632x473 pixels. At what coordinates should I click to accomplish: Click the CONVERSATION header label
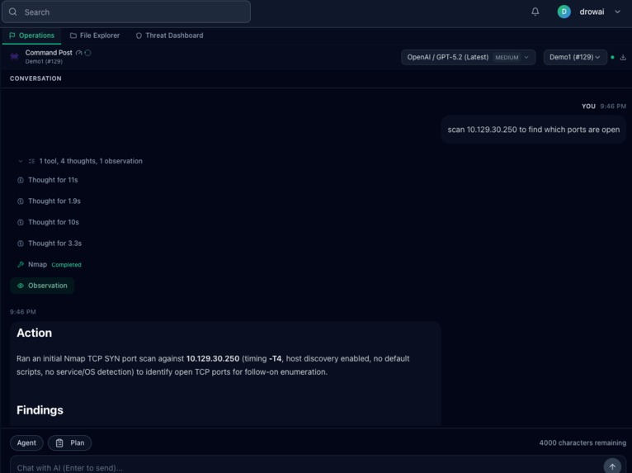tap(35, 78)
